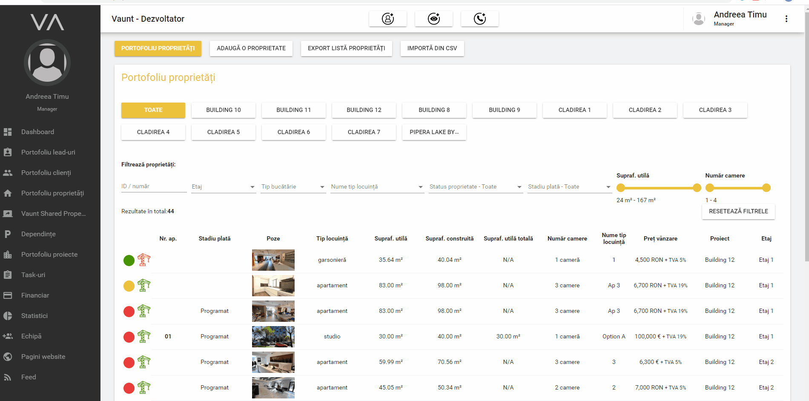Click the red status dot in studio row
This screenshot has height=401, width=809.
click(129, 337)
